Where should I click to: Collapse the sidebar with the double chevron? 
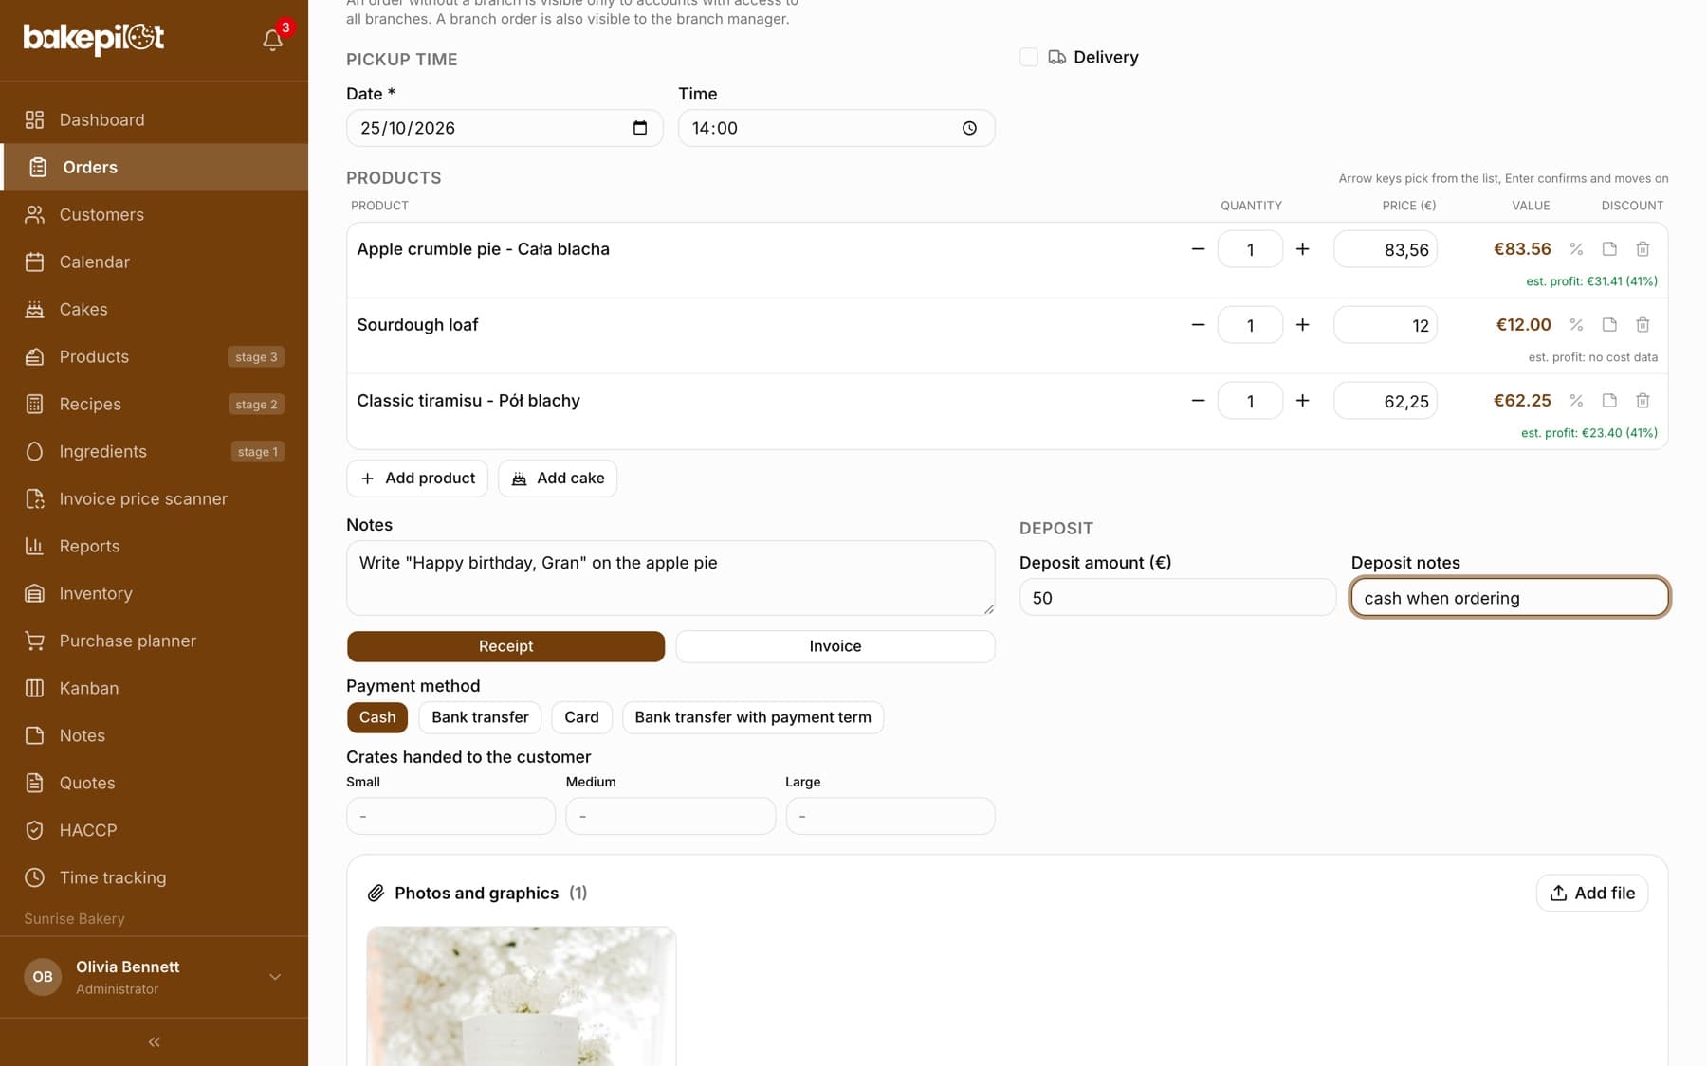(154, 1042)
